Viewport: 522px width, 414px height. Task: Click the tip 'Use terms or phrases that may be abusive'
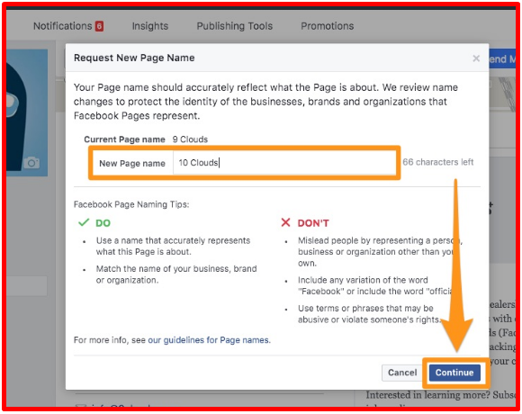pyautogui.click(x=369, y=314)
